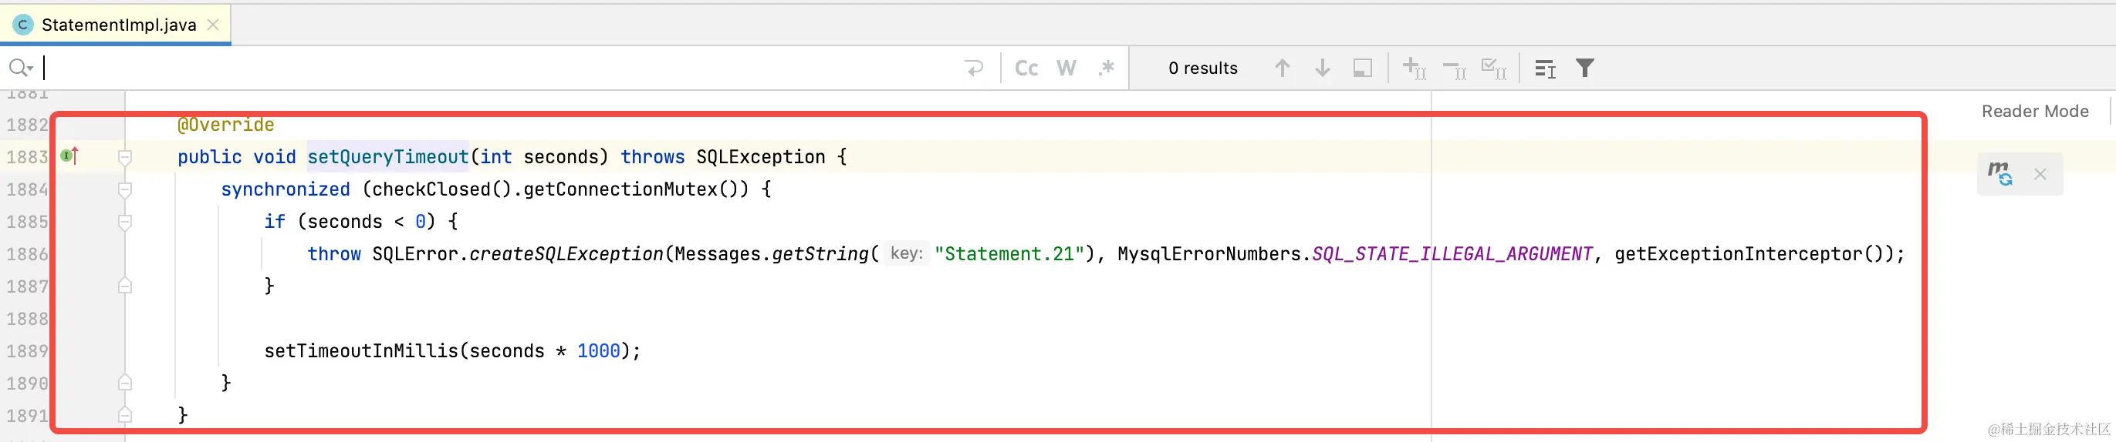Collapse synchronized block fold at line 1884
This screenshot has width=2116, height=442.
pyautogui.click(x=125, y=189)
